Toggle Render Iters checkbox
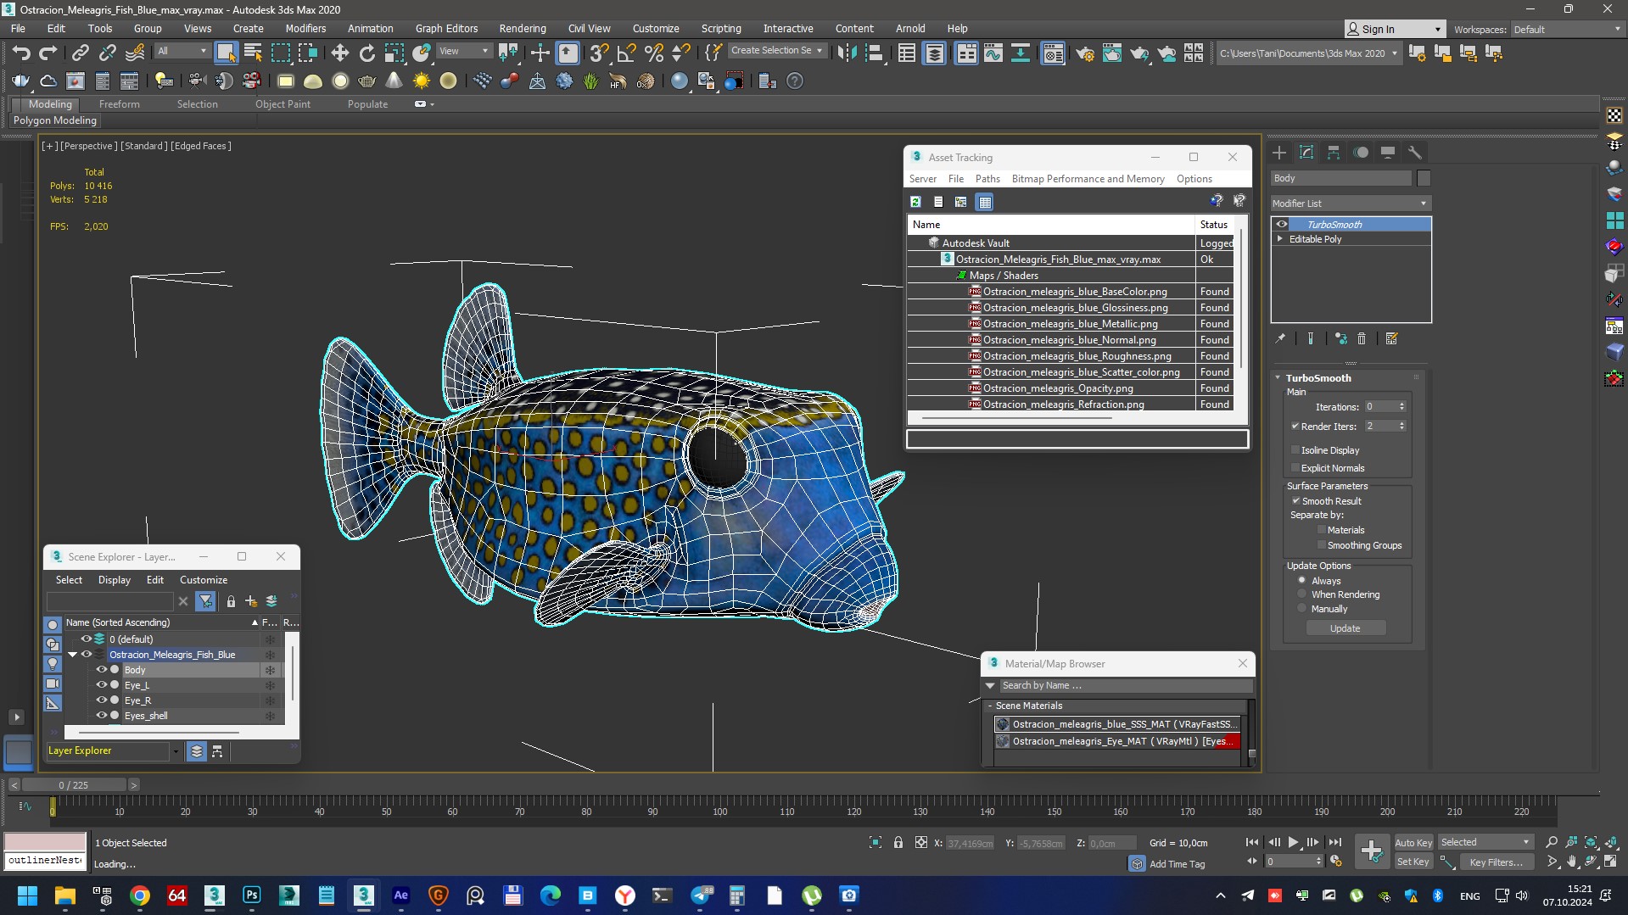Image resolution: width=1628 pixels, height=915 pixels. [x=1295, y=427]
